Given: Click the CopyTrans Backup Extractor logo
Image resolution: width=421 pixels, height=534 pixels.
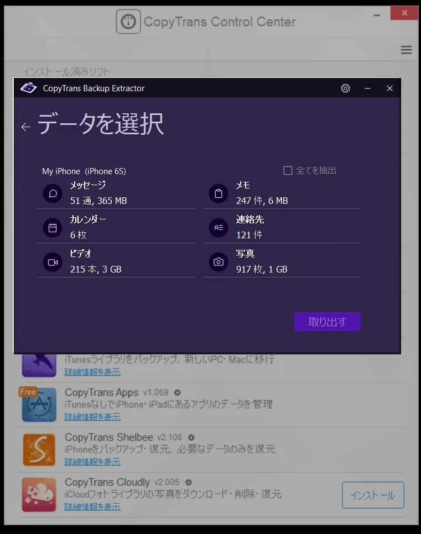Looking at the screenshot, I should tap(28, 88).
